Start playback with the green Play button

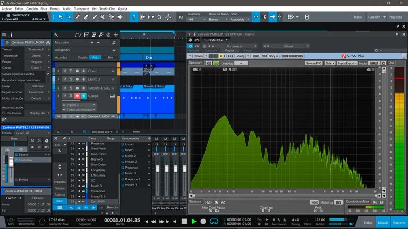pyautogui.click(x=194, y=222)
